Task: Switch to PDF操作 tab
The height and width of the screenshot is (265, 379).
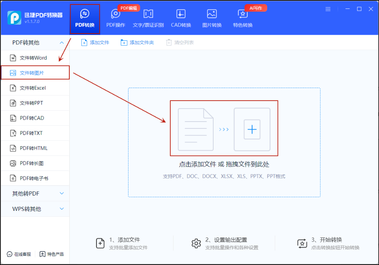Action: 116,19
